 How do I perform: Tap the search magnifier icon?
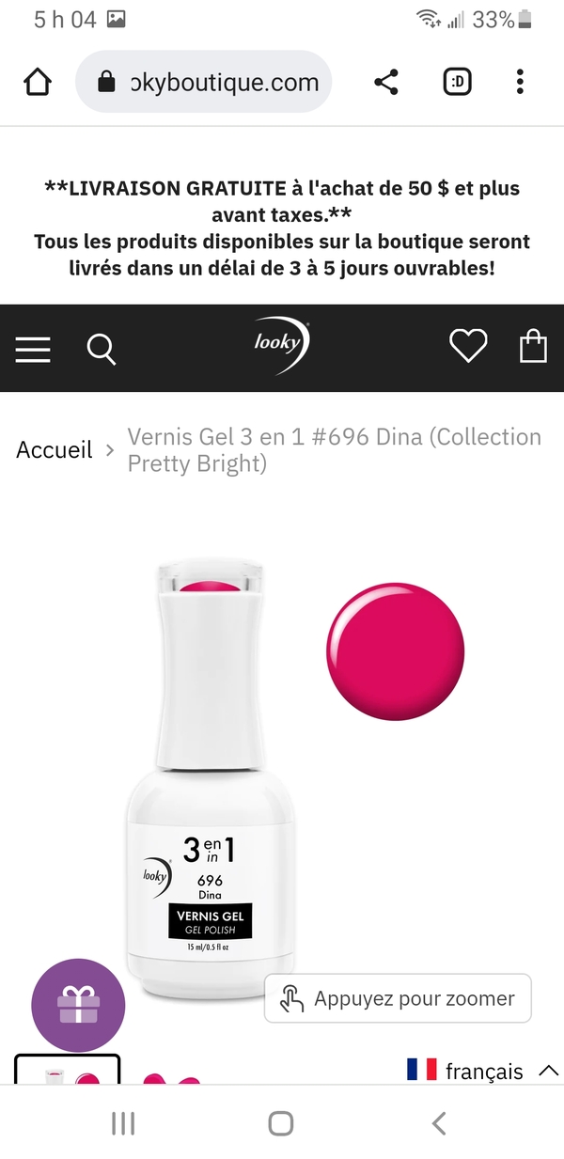click(102, 349)
